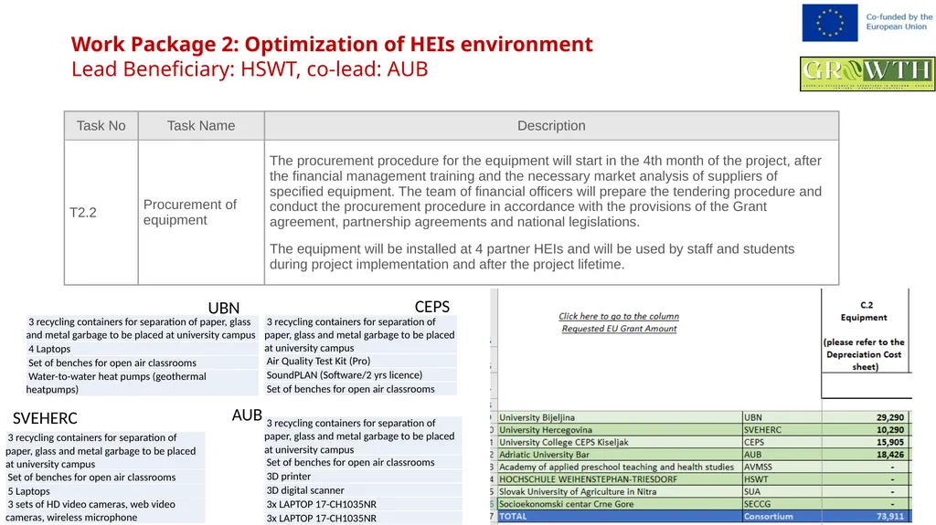Viewport: 936px width, 525px height.
Task: Click 'University Hercegovina' spreadsheet row
Action: pos(705,430)
